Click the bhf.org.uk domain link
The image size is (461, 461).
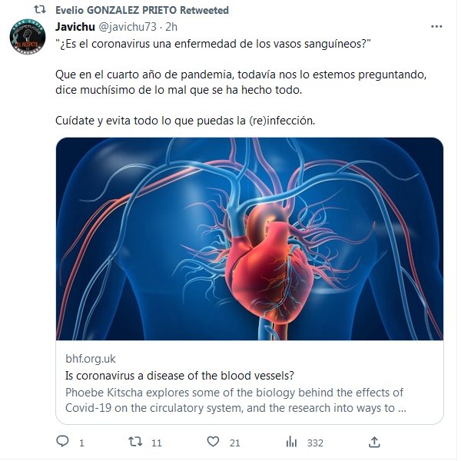[x=92, y=359]
